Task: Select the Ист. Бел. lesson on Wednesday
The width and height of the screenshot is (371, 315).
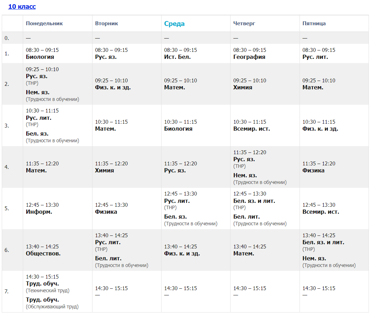Action: 177,57
